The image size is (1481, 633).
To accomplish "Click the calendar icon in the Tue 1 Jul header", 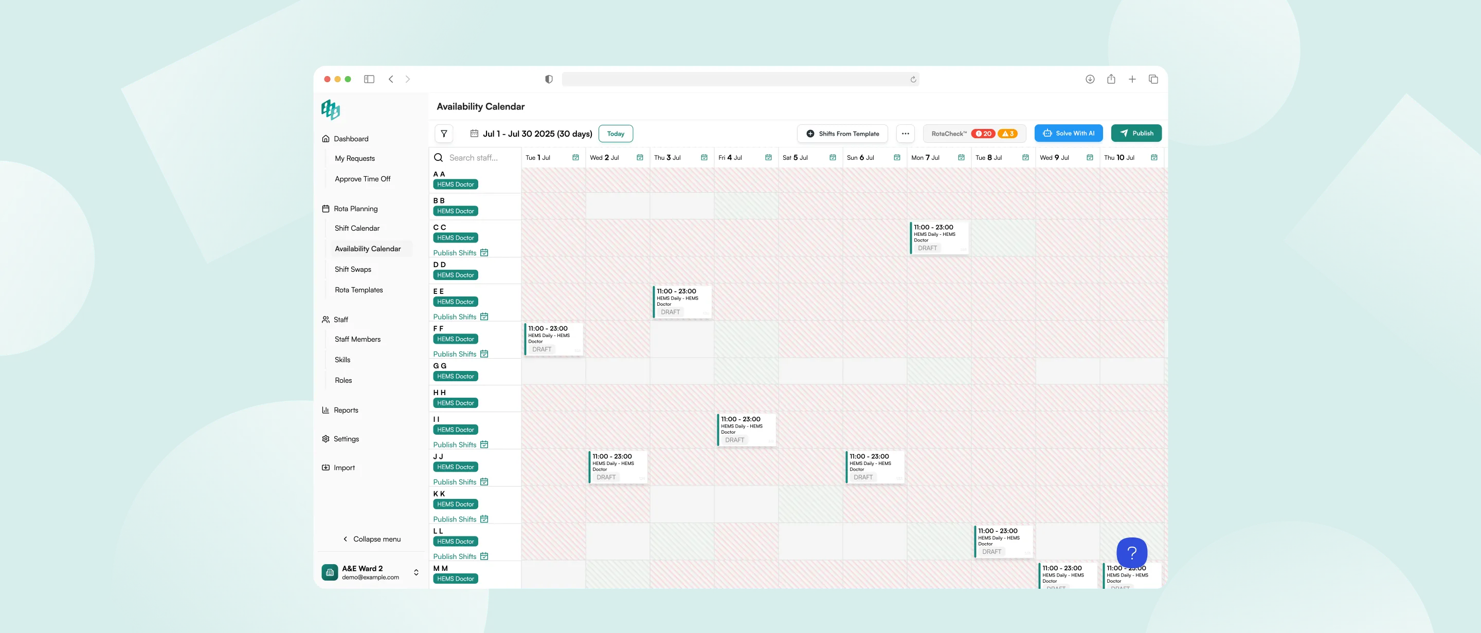I will 575,157.
